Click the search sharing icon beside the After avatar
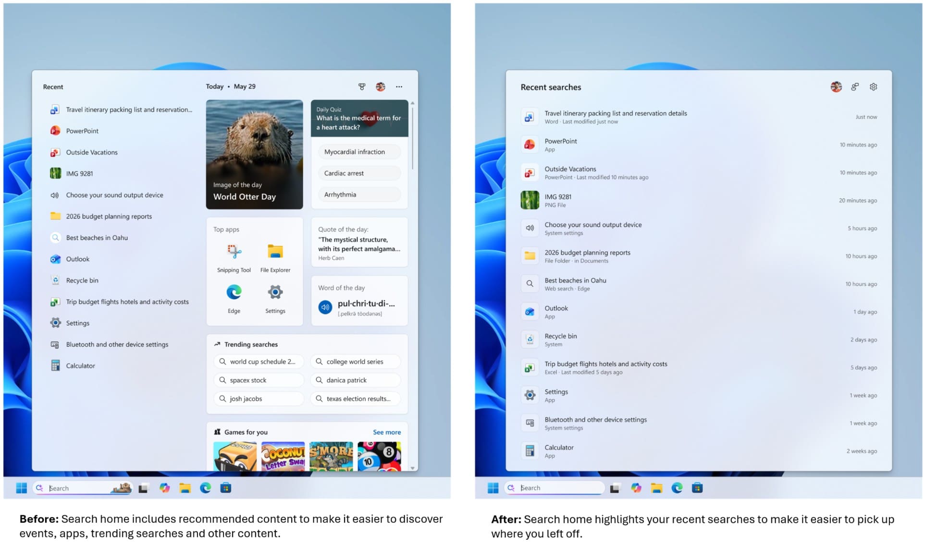The width and height of the screenshot is (925, 545). (854, 87)
